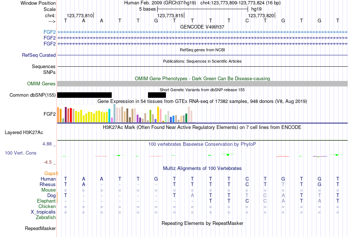Click the chr4: base position label
This screenshot has height=237, width=348.
(x=50, y=15)
